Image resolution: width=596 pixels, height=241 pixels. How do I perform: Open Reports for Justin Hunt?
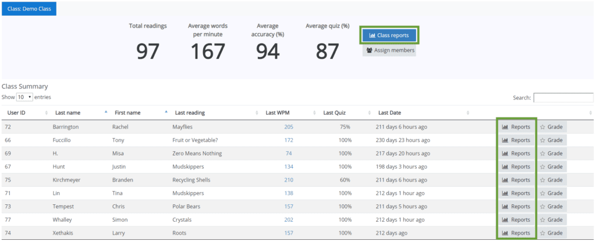coord(516,167)
